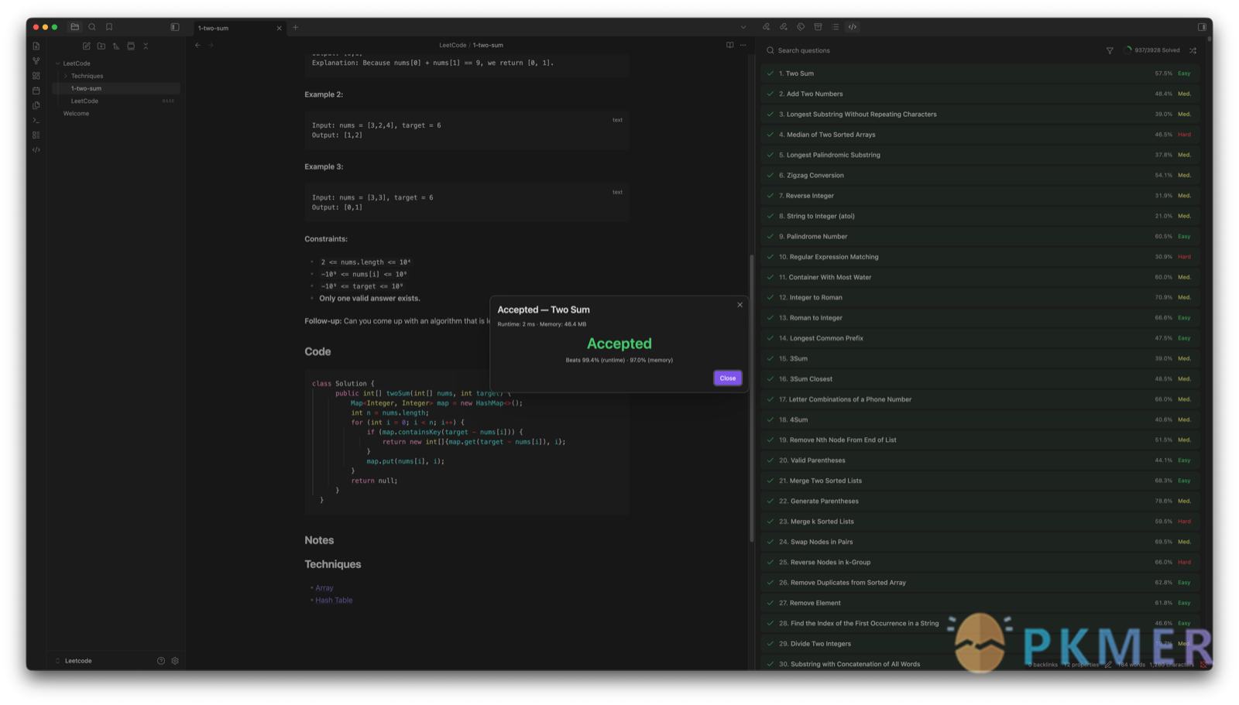The width and height of the screenshot is (1239, 705).
Task: Open settings gear in sidebar footer
Action: (175, 661)
